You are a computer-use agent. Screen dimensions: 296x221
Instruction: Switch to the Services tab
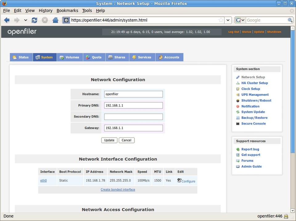tap(142, 57)
